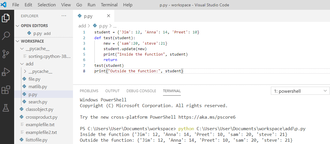Select the Terminal panel tab
This screenshot has width=330, height=144.
(172, 91)
